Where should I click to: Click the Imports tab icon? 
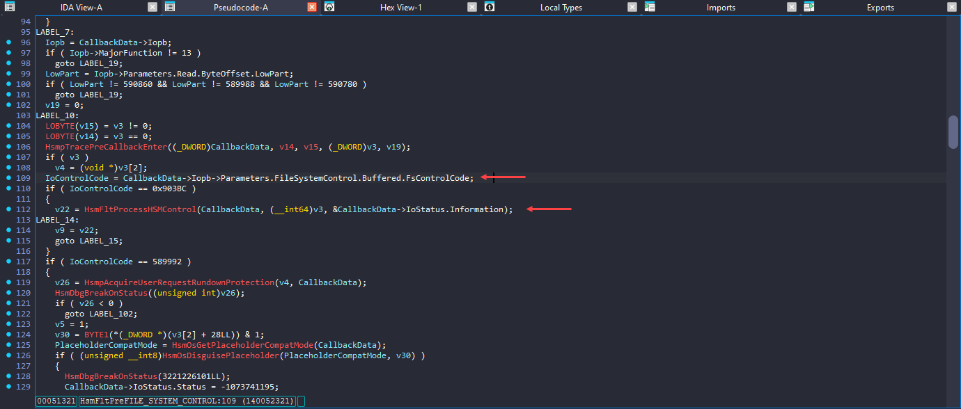pyautogui.click(x=650, y=8)
